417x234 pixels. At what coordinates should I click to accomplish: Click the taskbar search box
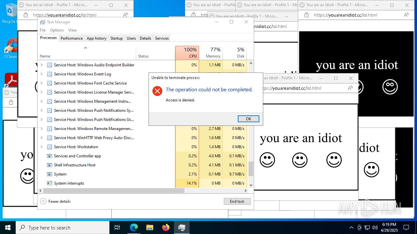click(63, 227)
